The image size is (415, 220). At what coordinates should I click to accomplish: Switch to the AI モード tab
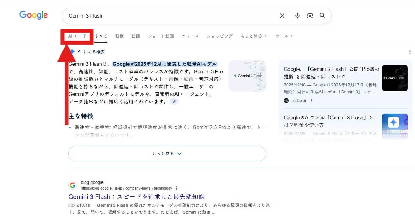[77, 36]
